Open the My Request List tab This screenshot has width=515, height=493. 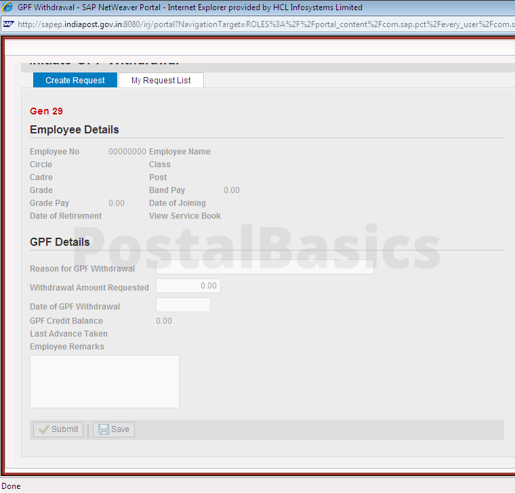click(x=161, y=80)
